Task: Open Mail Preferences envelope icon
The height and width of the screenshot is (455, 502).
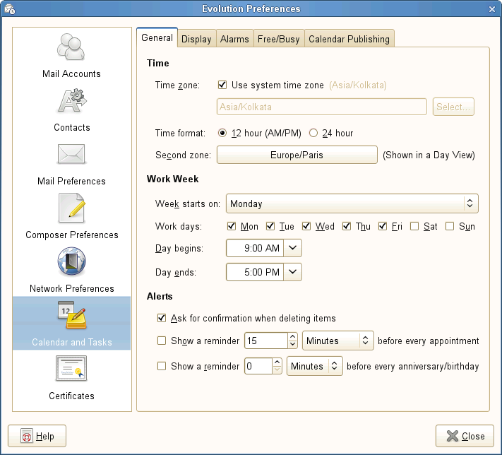Action: (x=71, y=154)
